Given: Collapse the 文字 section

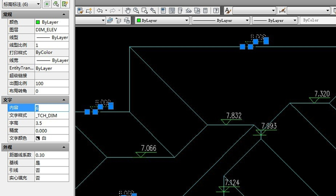Looking at the screenshot, I should coord(64,100).
